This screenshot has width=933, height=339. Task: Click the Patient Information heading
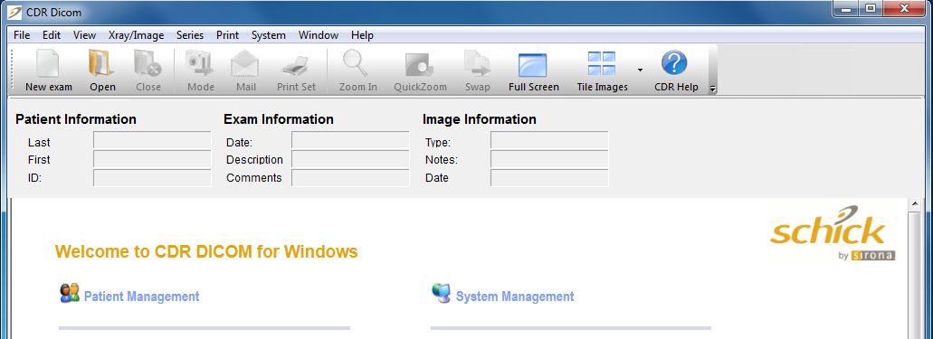[76, 119]
